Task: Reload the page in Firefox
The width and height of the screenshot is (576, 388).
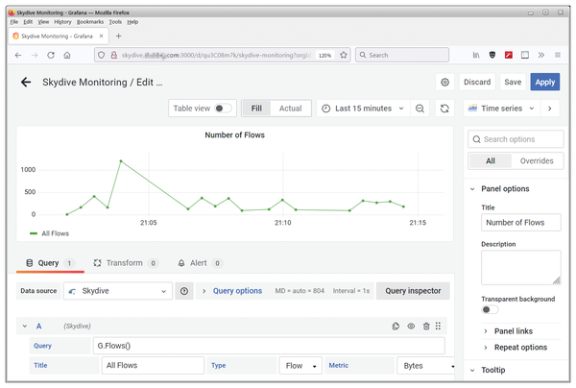Action: (x=51, y=55)
